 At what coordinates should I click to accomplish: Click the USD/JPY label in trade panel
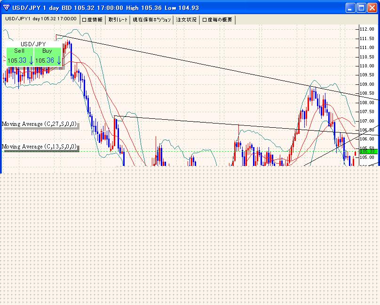(x=33, y=44)
